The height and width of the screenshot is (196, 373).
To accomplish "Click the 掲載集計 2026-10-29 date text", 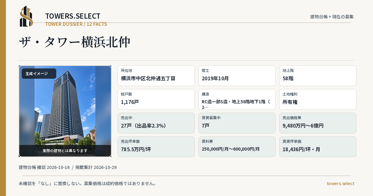I will pos(96,167).
